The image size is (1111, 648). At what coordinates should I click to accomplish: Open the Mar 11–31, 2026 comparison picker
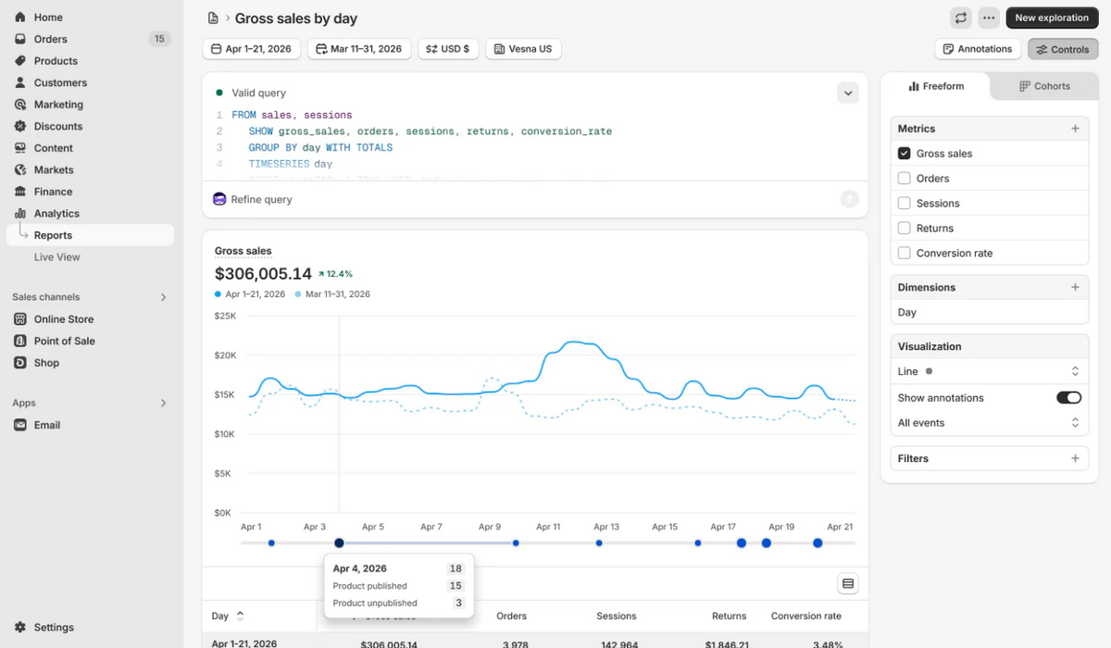pos(359,49)
